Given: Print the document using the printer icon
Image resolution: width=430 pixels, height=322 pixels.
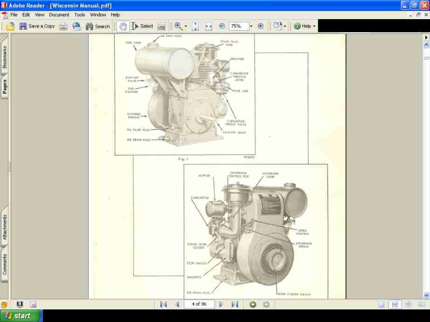Looking at the screenshot, I should point(63,26).
